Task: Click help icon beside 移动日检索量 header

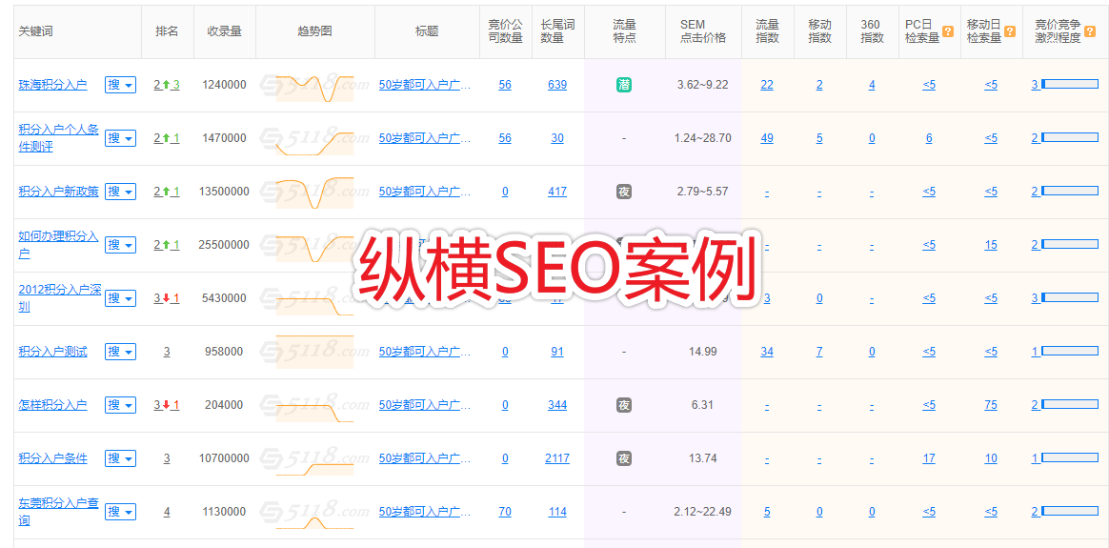Action: coord(1010,31)
